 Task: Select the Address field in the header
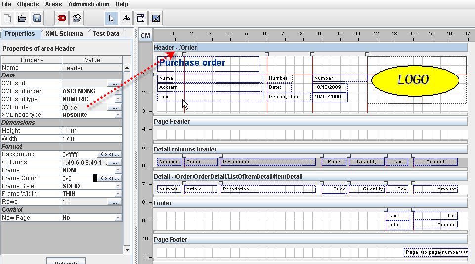210,87
